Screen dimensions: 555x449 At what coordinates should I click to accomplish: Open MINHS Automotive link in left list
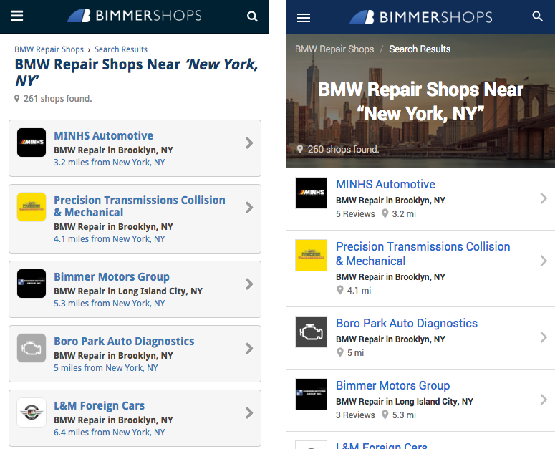pos(103,135)
